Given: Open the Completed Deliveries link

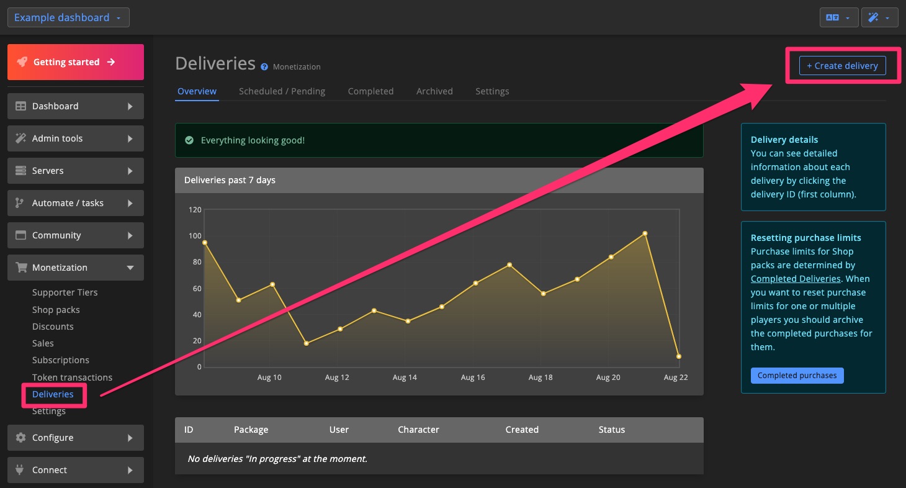Looking at the screenshot, I should [796, 279].
